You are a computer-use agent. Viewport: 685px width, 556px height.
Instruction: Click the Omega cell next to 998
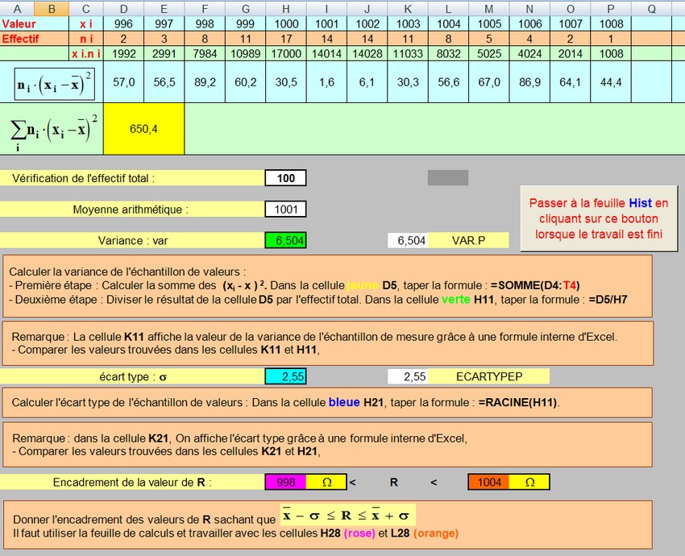(x=326, y=482)
